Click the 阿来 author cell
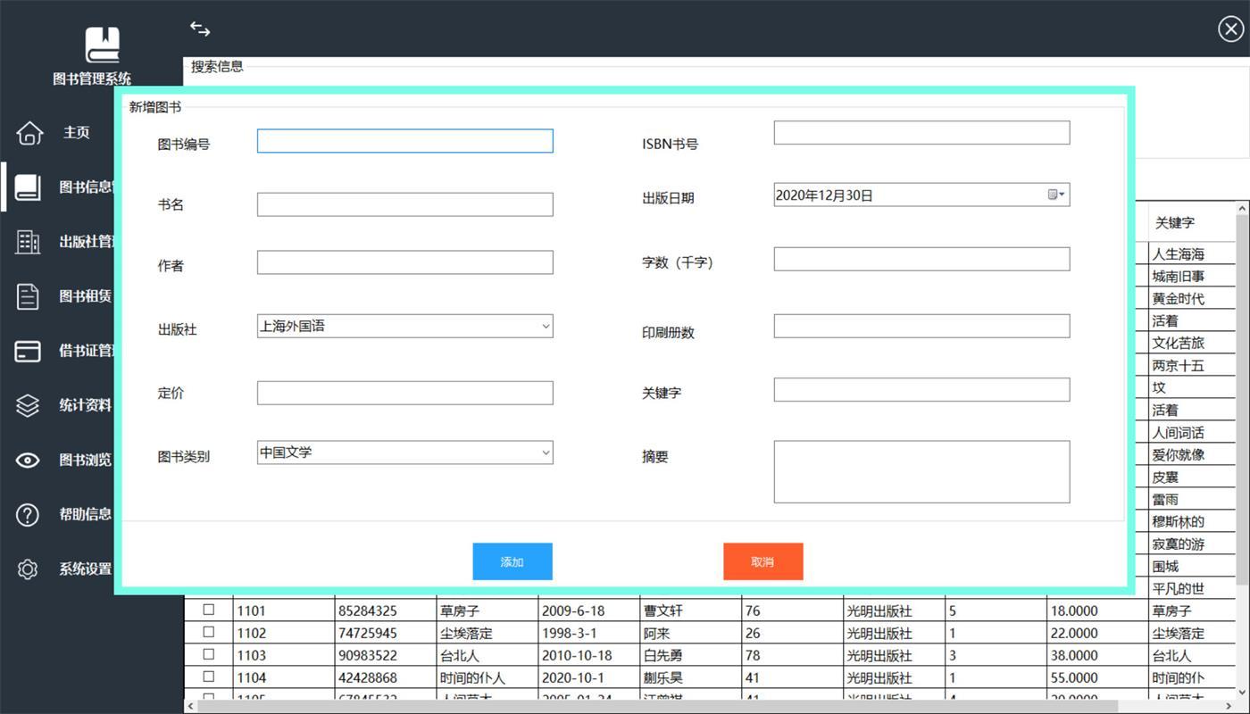1250x714 pixels. [690, 634]
